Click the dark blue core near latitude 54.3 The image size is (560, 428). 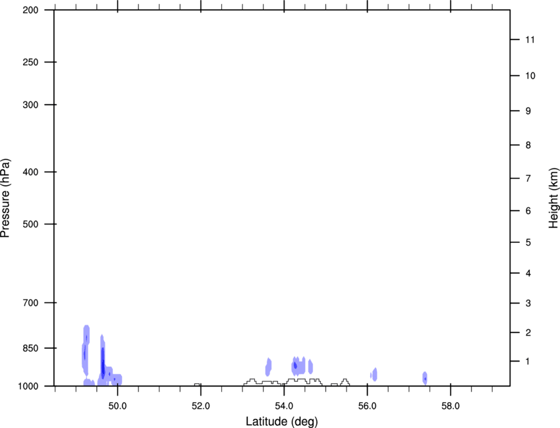[295, 365]
